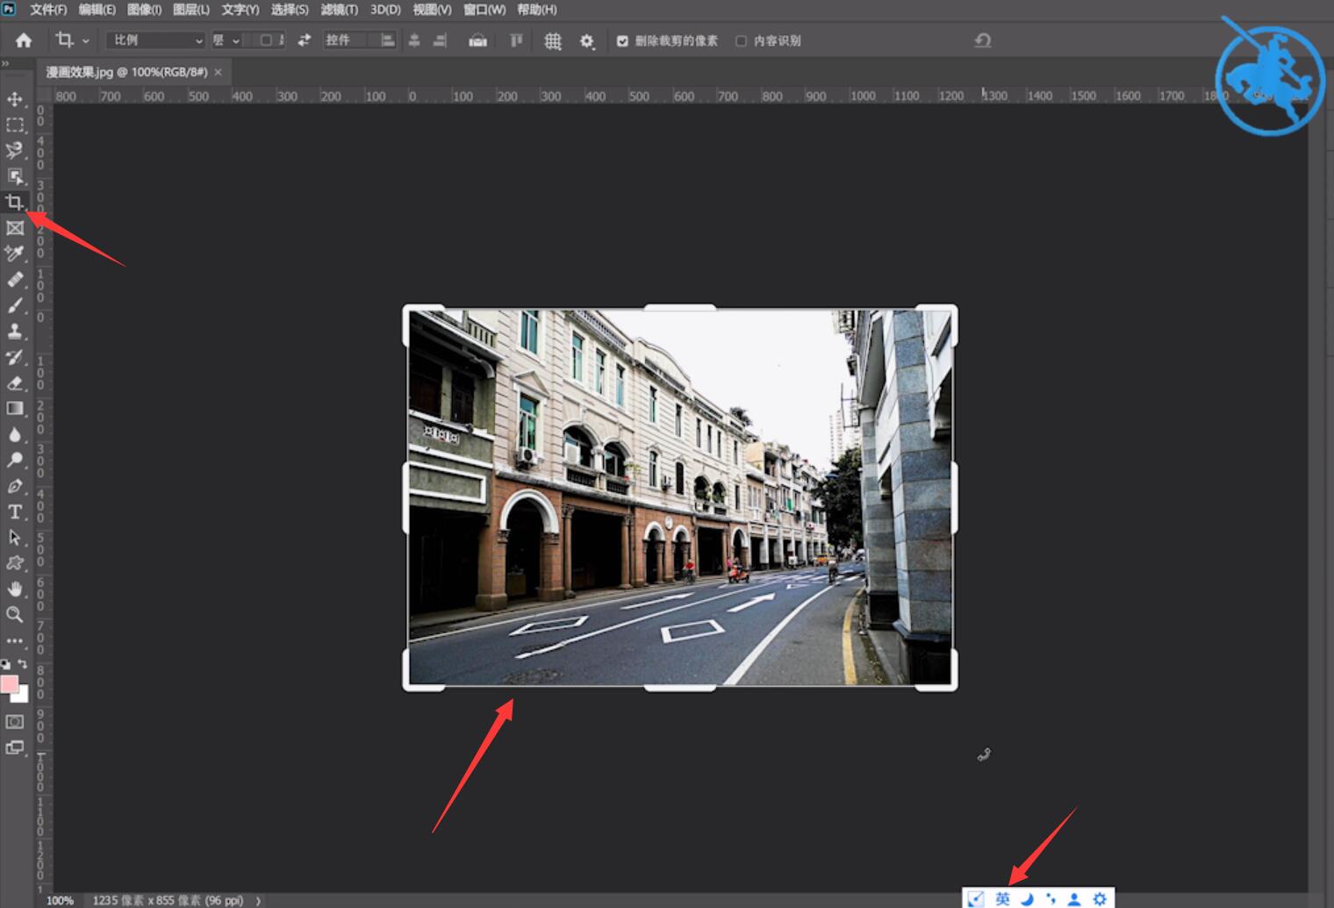Select the Object Selection tool
Screen dimensions: 1334x908
15,176
